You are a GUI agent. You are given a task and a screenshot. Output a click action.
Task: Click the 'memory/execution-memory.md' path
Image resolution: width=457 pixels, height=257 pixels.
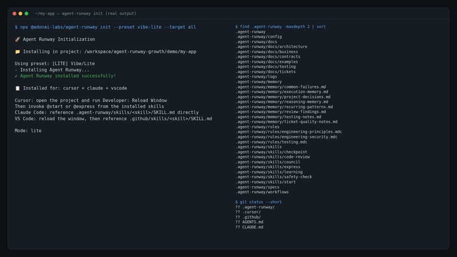(282, 92)
